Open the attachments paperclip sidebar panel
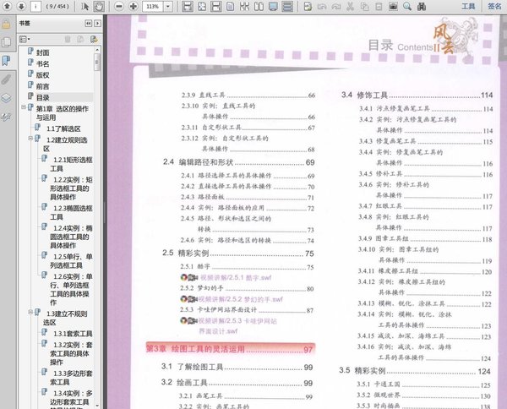The height and width of the screenshot is (409, 507). point(6,79)
